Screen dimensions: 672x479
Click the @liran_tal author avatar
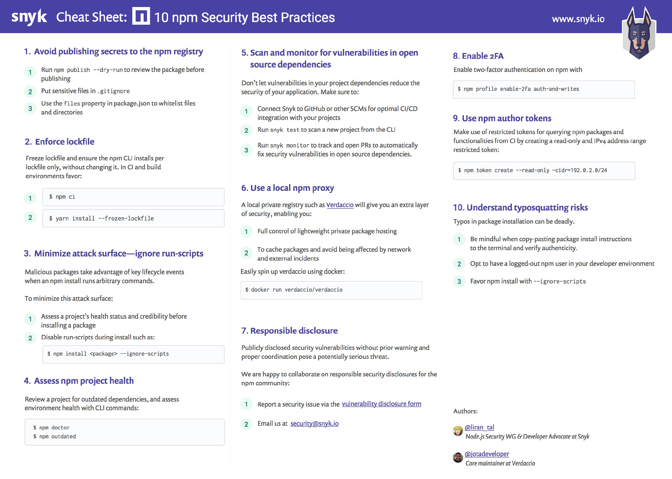pyautogui.click(x=458, y=431)
